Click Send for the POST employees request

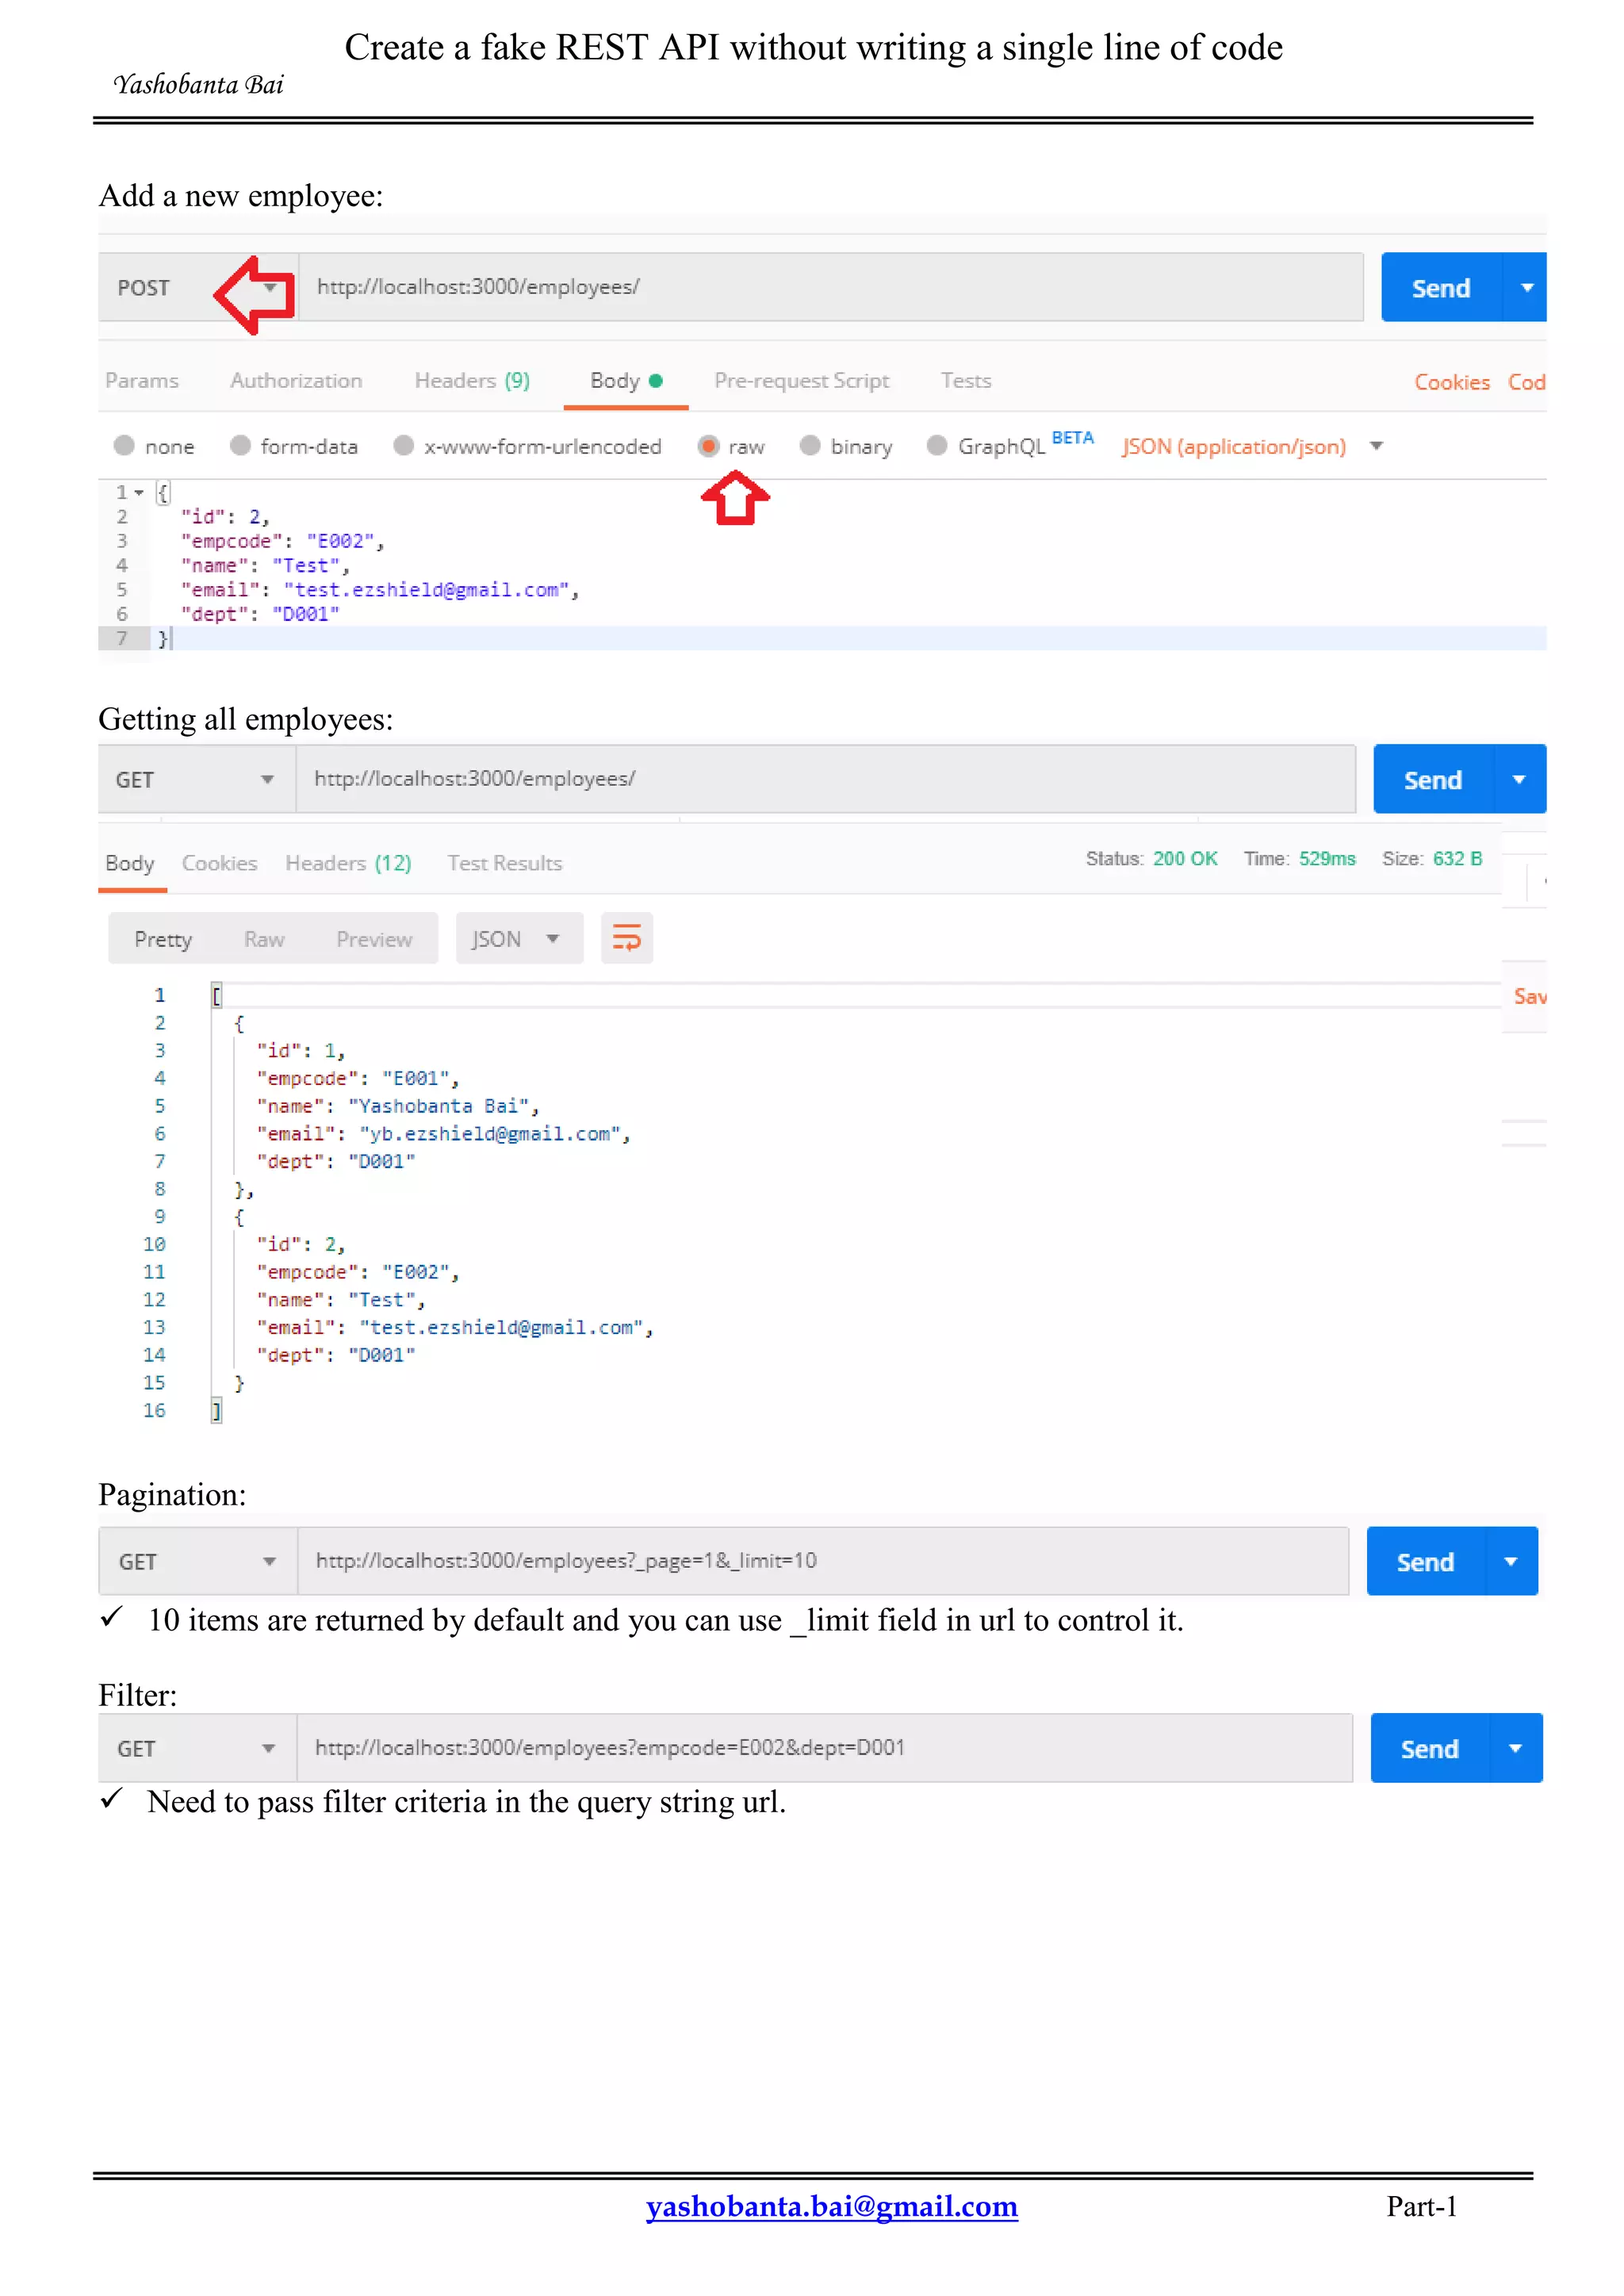[x=1440, y=288]
